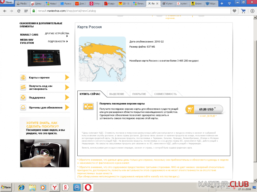Bookmark the page with the heart icon
This screenshot has height=192, width=257.
tap(234, 11)
